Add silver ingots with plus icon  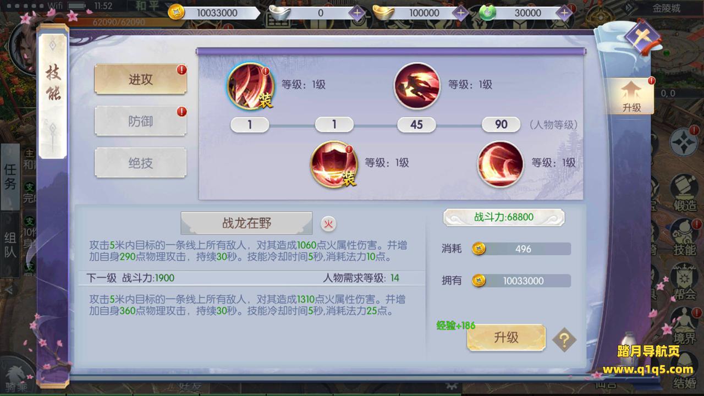click(x=357, y=13)
